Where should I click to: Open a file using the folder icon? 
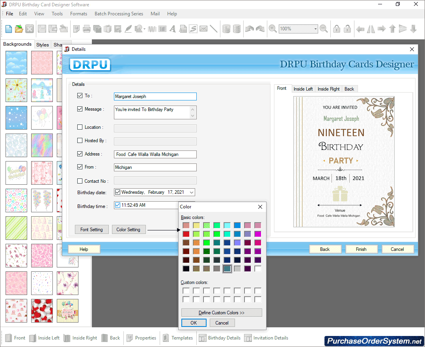(x=19, y=29)
